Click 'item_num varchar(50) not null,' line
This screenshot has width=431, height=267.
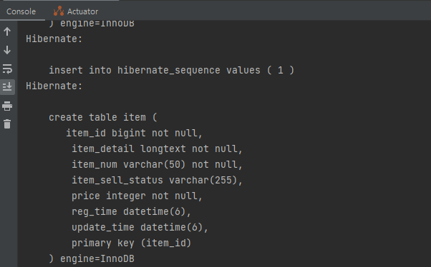157,164
